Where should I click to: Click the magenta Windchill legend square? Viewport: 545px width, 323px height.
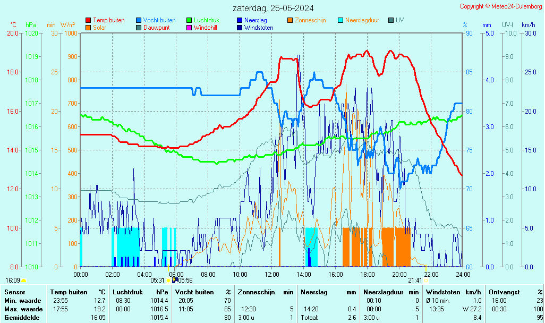(x=189, y=27)
